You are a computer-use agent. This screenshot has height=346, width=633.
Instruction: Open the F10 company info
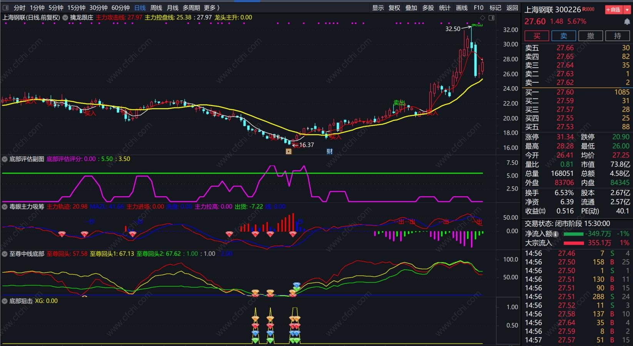point(478,8)
